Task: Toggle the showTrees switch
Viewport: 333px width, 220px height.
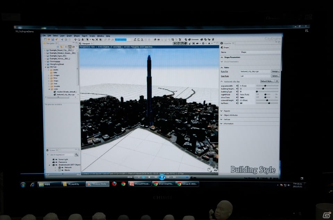Action: coord(267,97)
